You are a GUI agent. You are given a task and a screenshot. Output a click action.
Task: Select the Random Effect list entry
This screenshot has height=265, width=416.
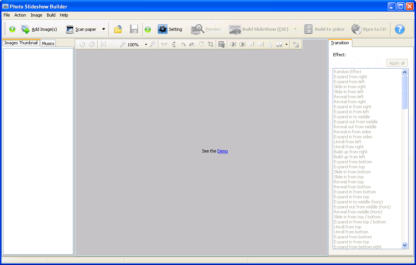(x=347, y=72)
